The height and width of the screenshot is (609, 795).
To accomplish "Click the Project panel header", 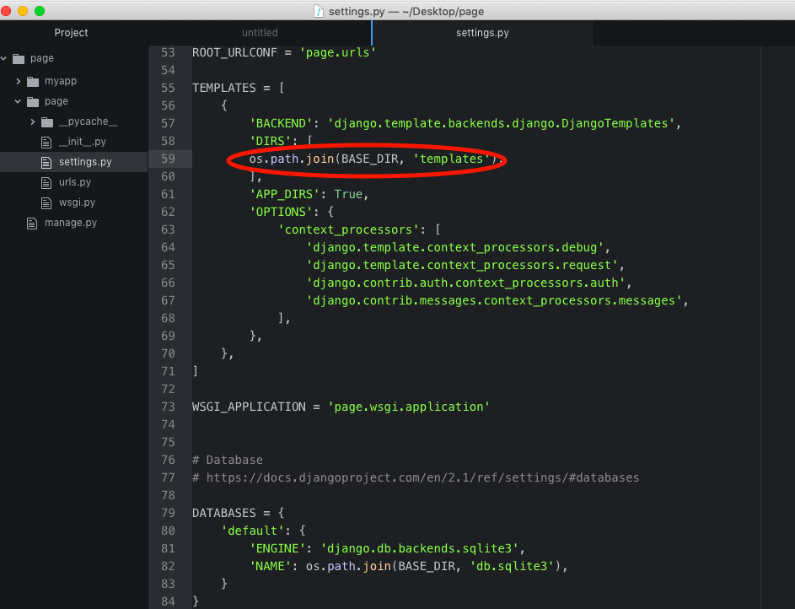I will pyautogui.click(x=71, y=32).
